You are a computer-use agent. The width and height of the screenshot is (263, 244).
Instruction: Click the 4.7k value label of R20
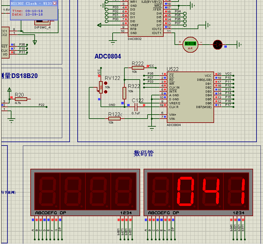coord(18,103)
